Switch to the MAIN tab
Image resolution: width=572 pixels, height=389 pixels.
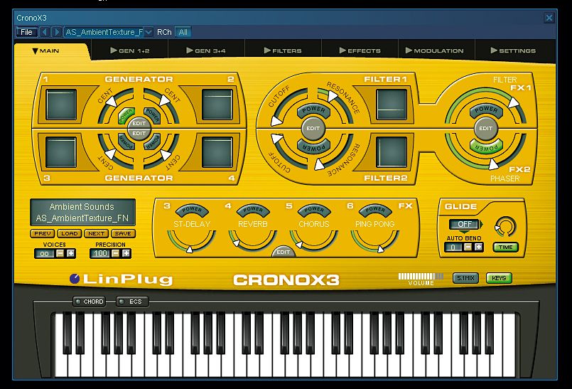[46, 50]
